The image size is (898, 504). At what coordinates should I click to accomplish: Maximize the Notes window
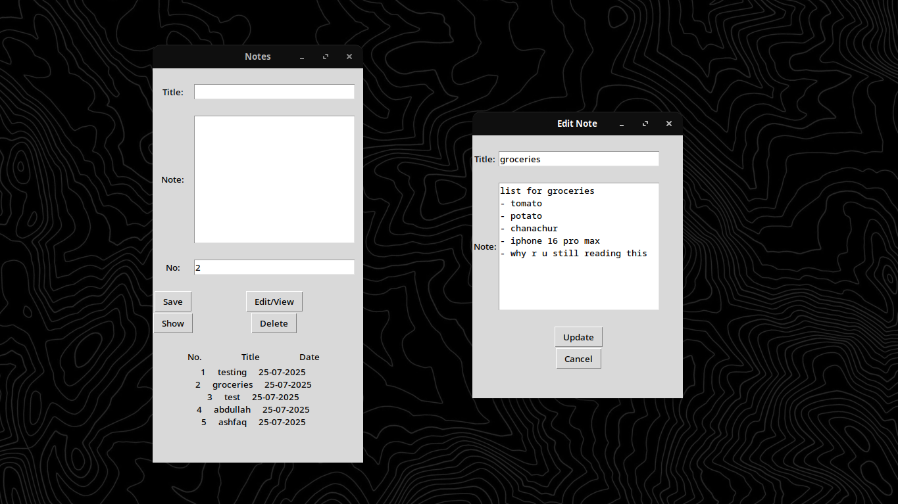coord(326,57)
